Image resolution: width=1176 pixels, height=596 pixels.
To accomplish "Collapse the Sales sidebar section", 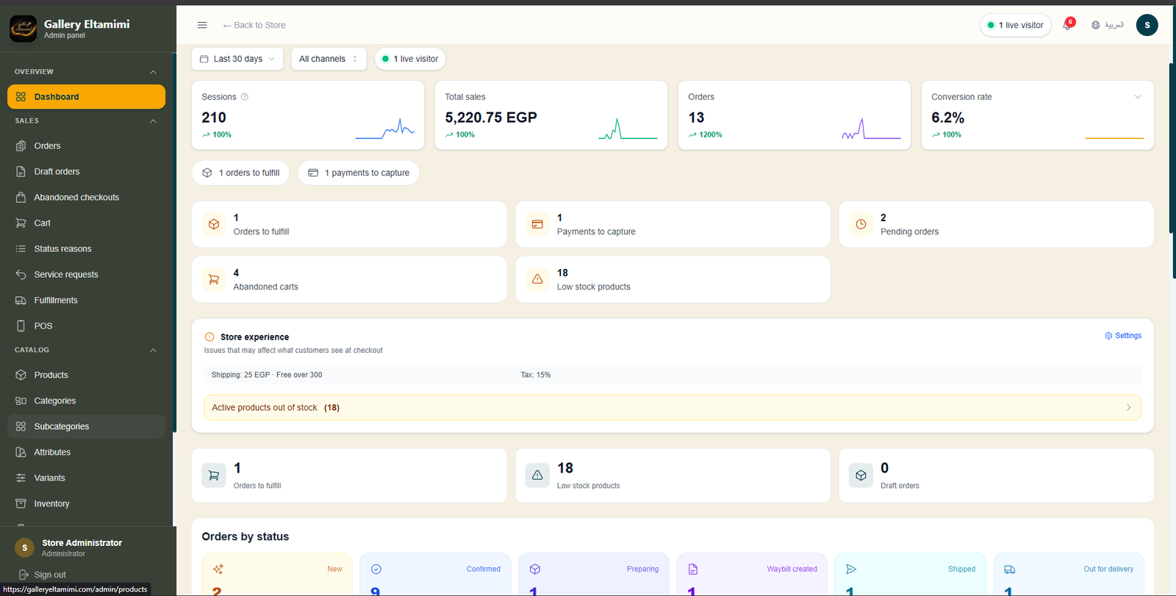I will click(x=153, y=121).
